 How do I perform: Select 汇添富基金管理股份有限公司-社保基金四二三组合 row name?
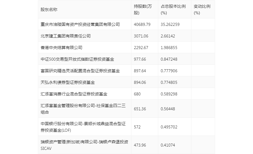pyautogui.click(x=83, y=109)
